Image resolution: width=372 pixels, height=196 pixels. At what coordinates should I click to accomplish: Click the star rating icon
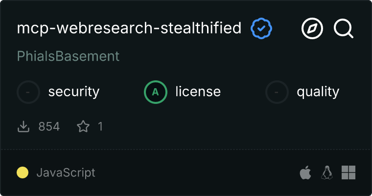pyautogui.click(x=83, y=127)
